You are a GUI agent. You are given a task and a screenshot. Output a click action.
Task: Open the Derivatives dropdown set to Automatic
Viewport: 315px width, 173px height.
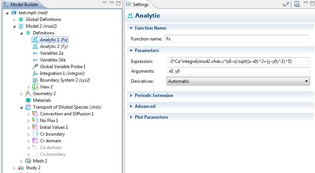[x=238, y=81]
